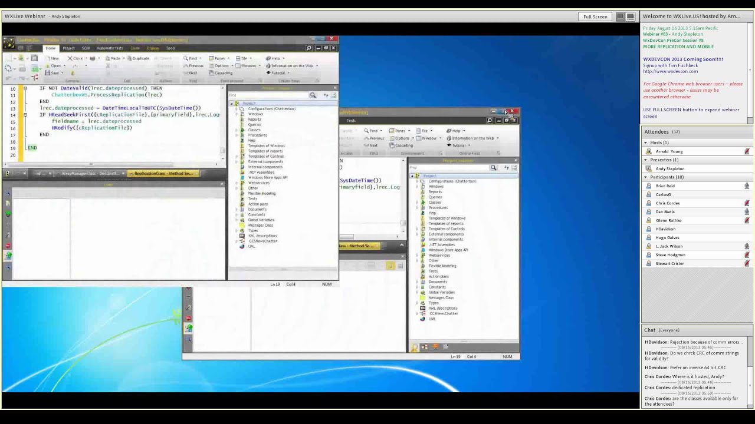
Task: Click Previous in the front window ribbon
Action: click(x=193, y=65)
